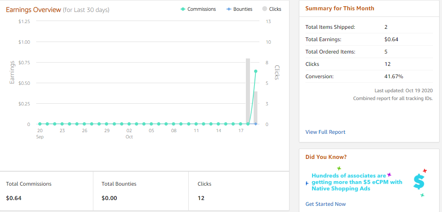
Task: Select the highest commission data point
Action: coord(256,71)
